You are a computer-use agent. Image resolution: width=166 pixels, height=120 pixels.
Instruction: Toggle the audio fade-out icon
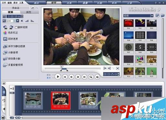(32, 21)
